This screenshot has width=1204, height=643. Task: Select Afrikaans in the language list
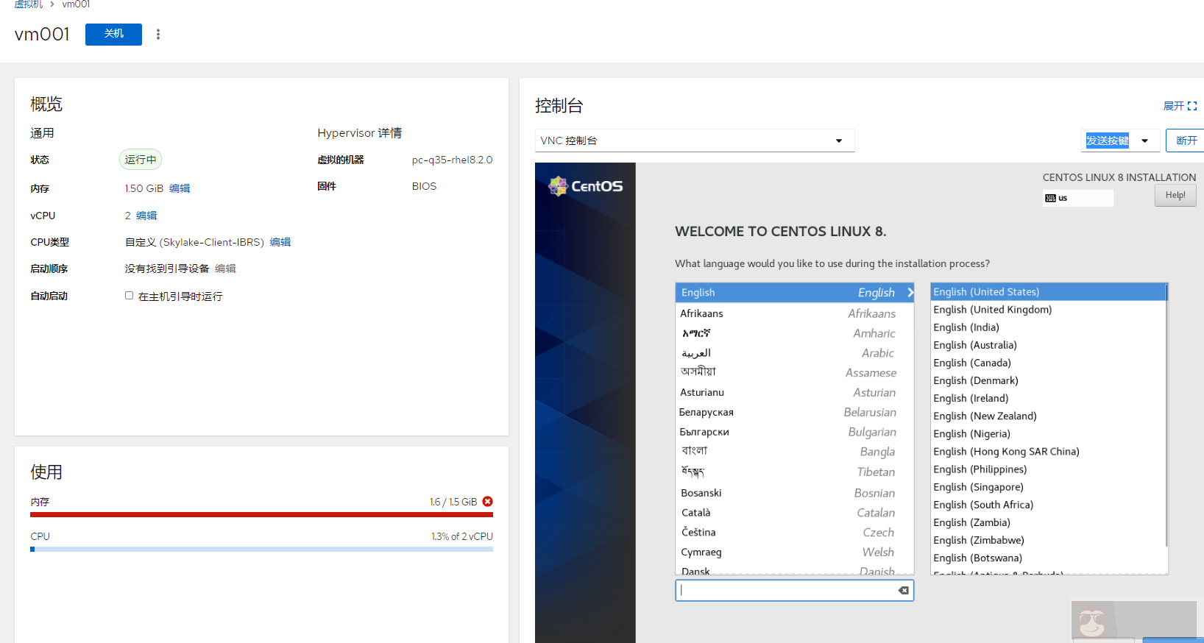[x=702, y=313]
